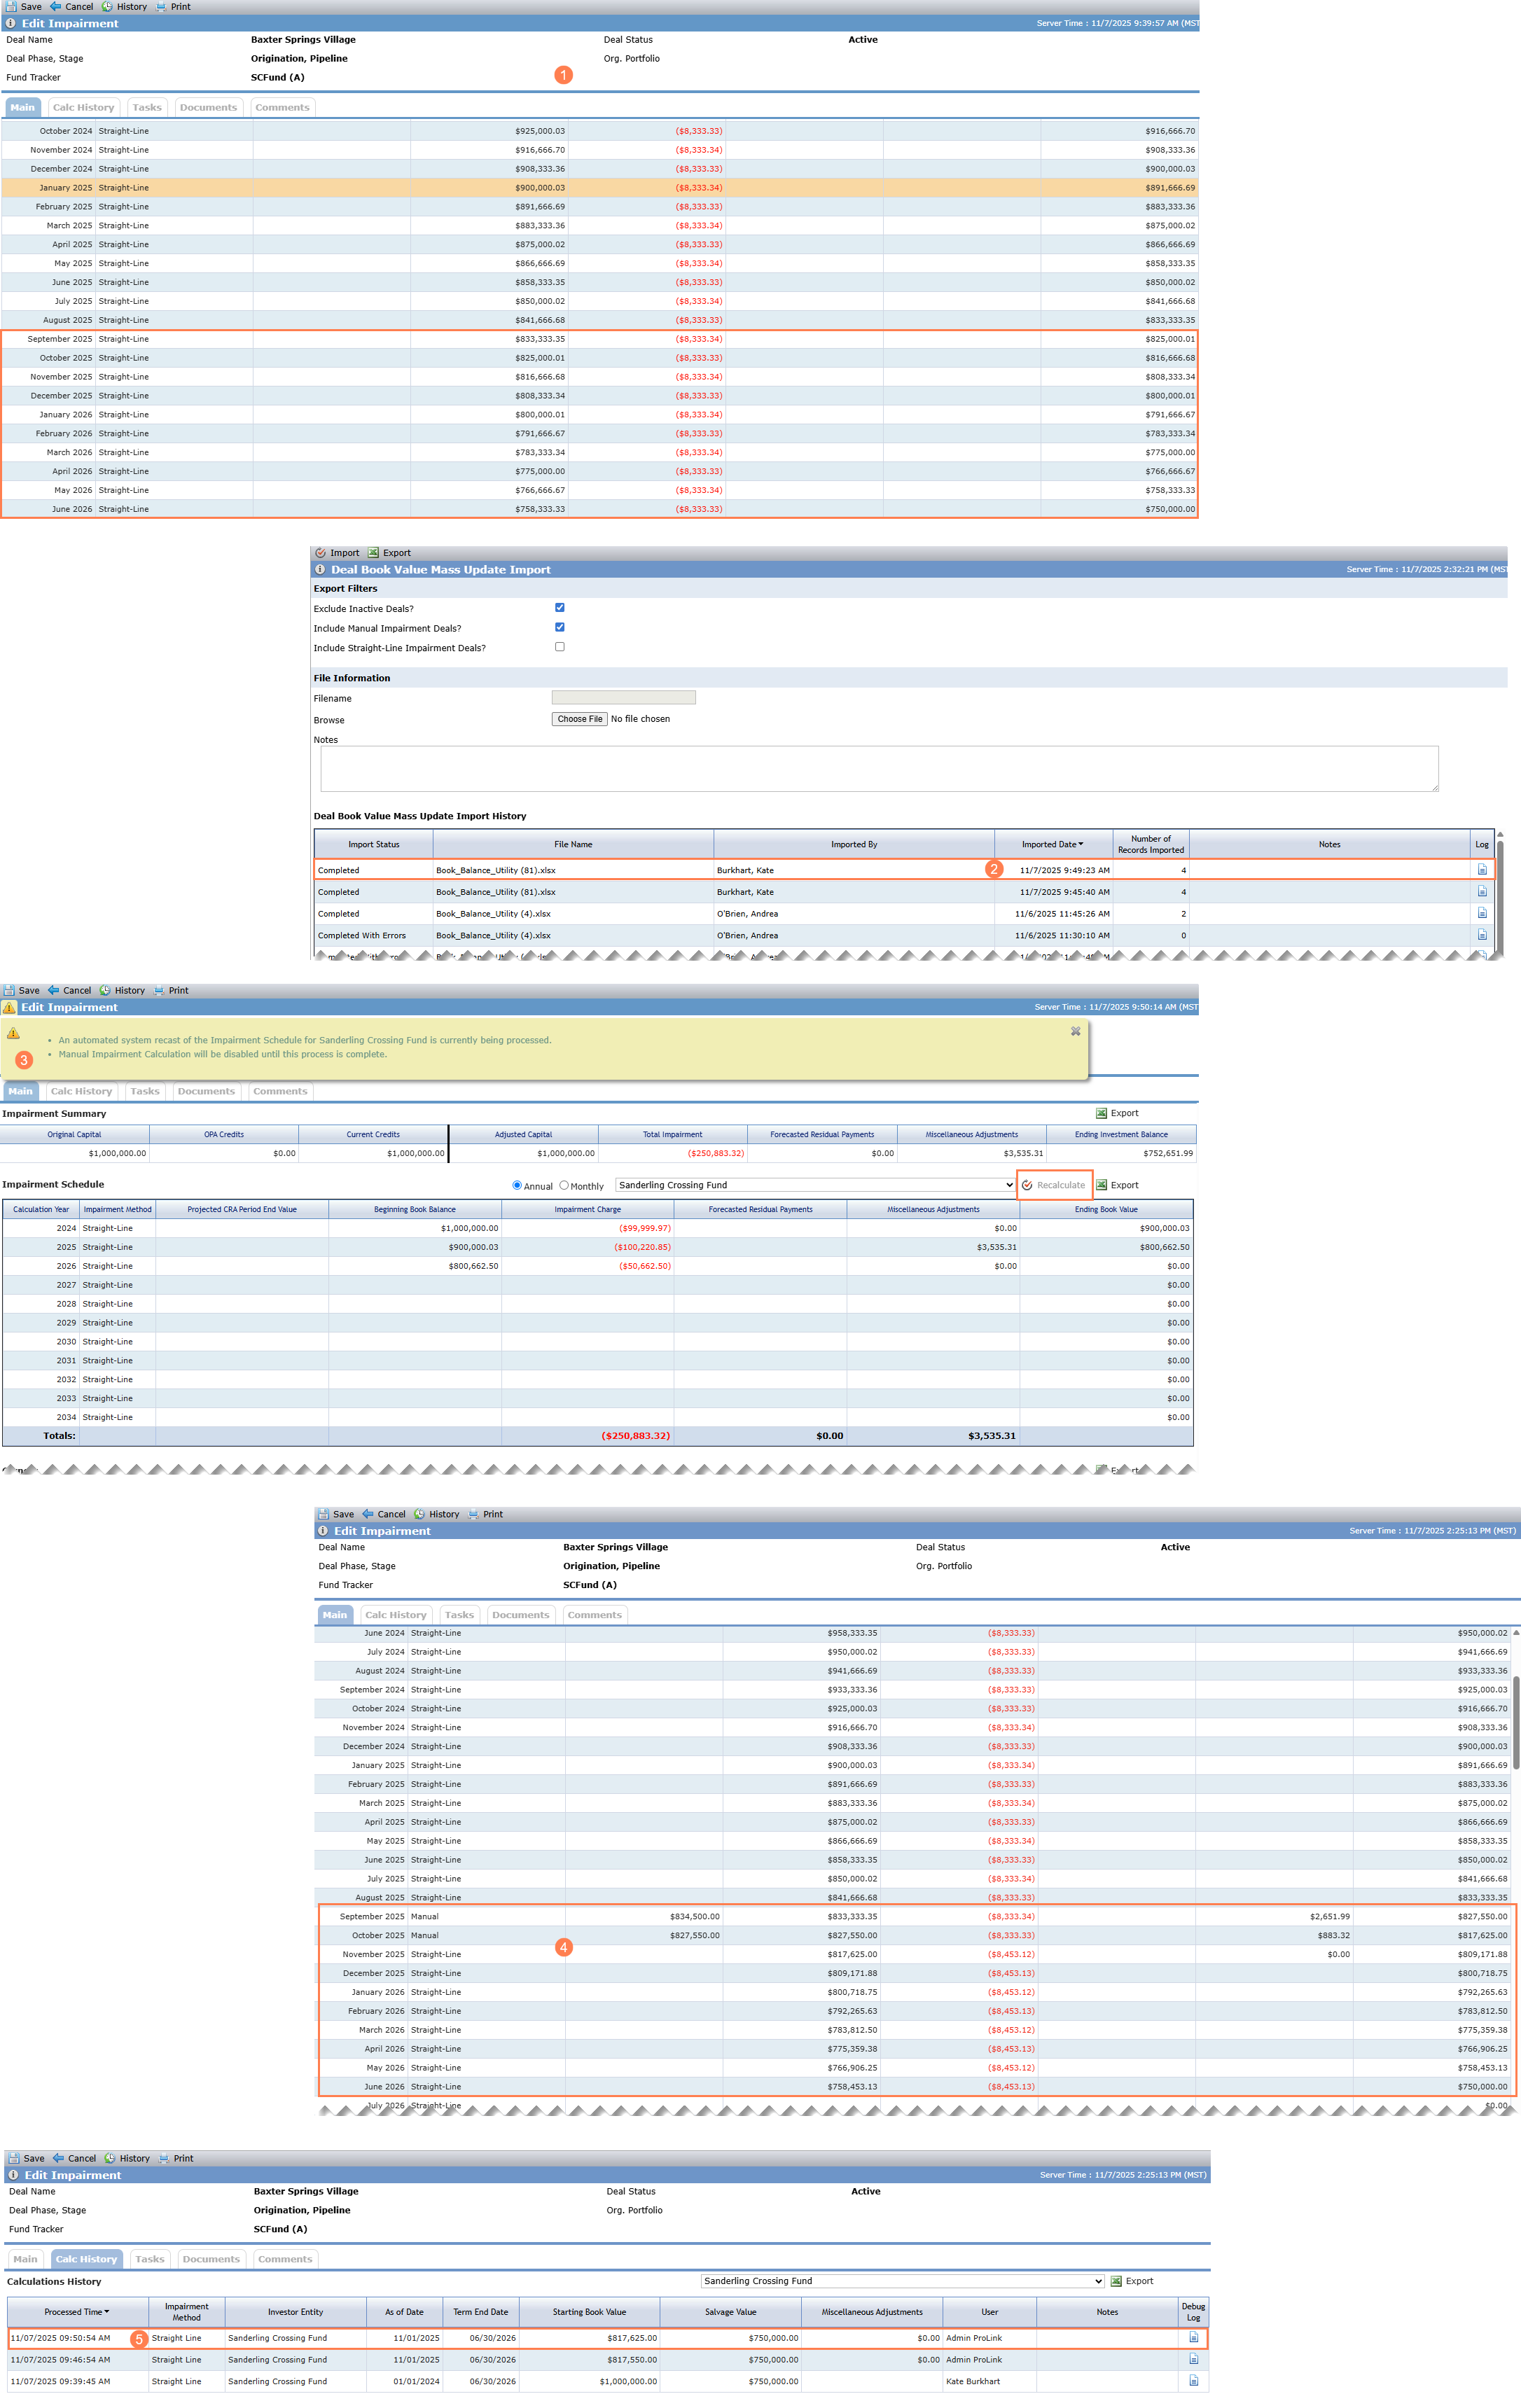
Task: Click Export beside the Impairment Summary heading
Action: [x=1117, y=1113]
